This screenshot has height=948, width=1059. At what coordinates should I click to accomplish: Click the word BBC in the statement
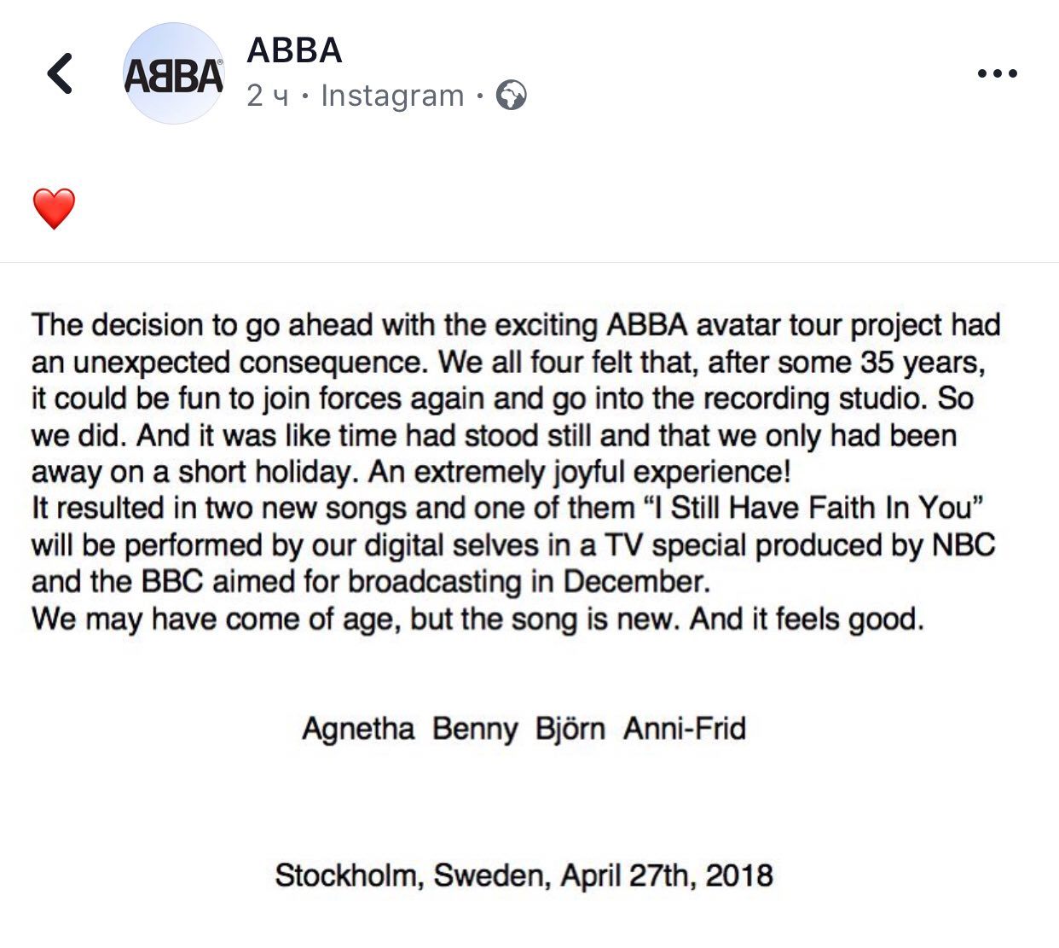pos(172,582)
